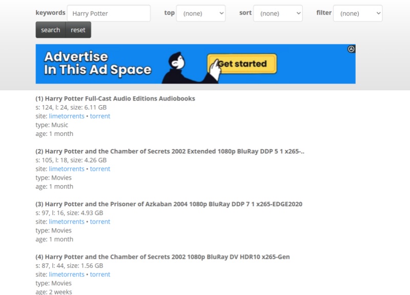Click Get started button in ad
Image resolution: width=410 pixels, height=295 pixels.
(x=242, y=64)
